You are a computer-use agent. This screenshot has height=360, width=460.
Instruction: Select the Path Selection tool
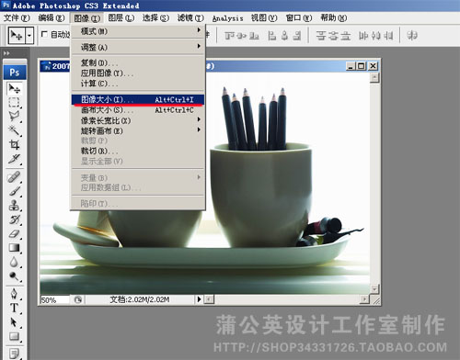pyautogui.click(x=14, y=322)
